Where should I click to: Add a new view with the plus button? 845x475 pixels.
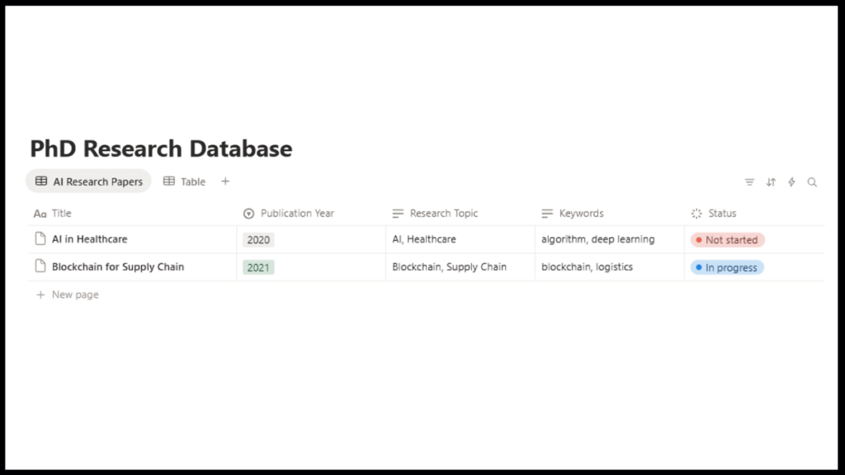pos(224,181)
